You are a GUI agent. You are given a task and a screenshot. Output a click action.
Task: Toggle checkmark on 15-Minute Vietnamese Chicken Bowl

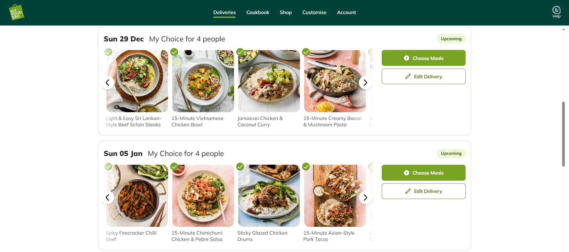click(x=174, y=52)
